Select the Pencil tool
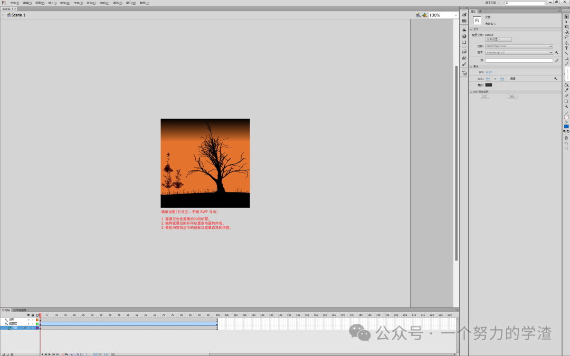The height and width of the screenshot is (356, 570). (566, 64)
